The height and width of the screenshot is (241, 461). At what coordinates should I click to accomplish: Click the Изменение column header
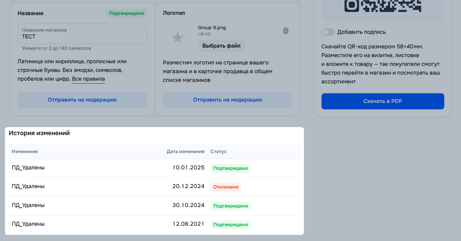pos(25,151)
